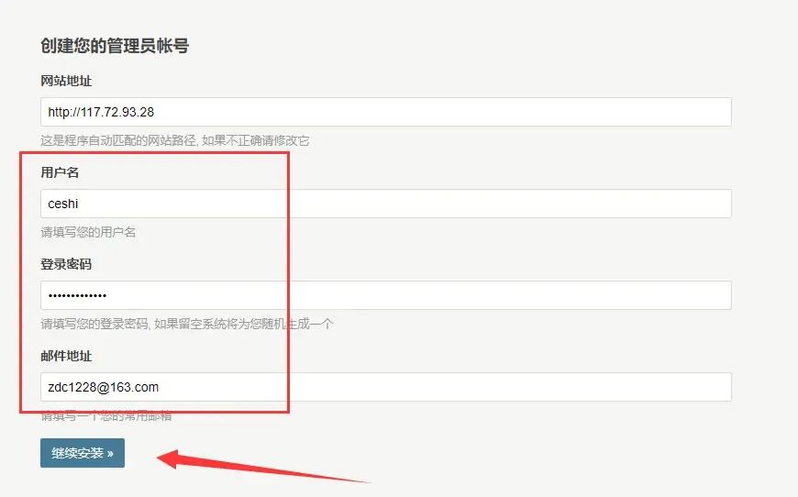Click the 网站地址 input field

point(385,112)
